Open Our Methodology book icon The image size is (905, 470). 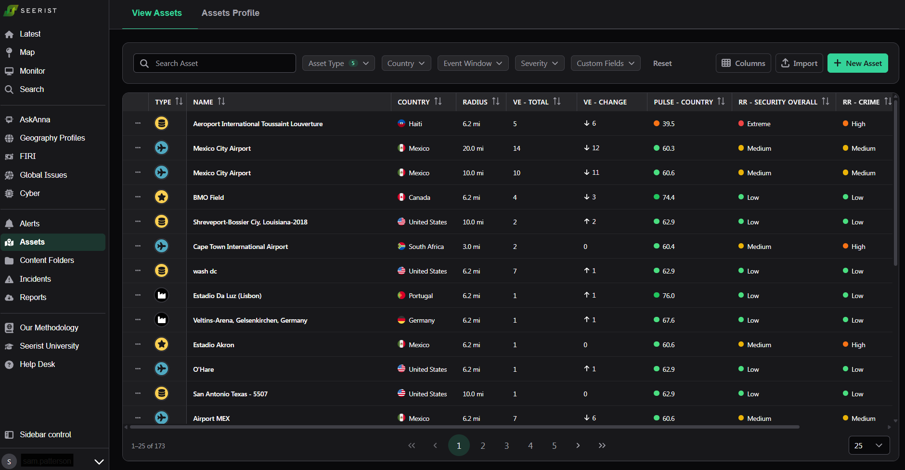pyautogui.click(x=9, y=328)
